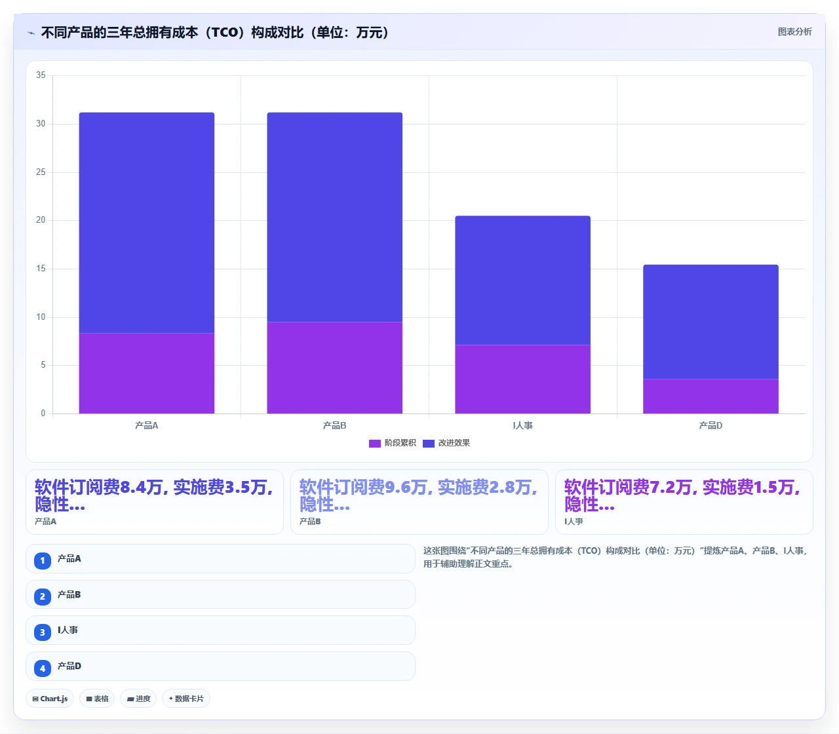Screen dimensions: 839x734
Task: Click the description paragraph starting 这张图围绕
Action: pos(616,557)
